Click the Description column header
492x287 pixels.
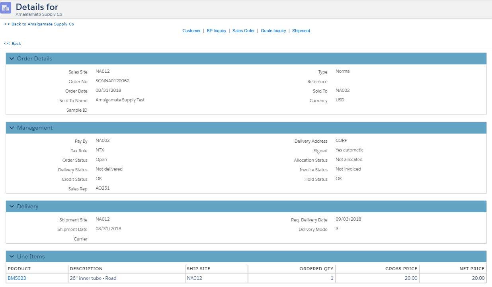point(86,269)
